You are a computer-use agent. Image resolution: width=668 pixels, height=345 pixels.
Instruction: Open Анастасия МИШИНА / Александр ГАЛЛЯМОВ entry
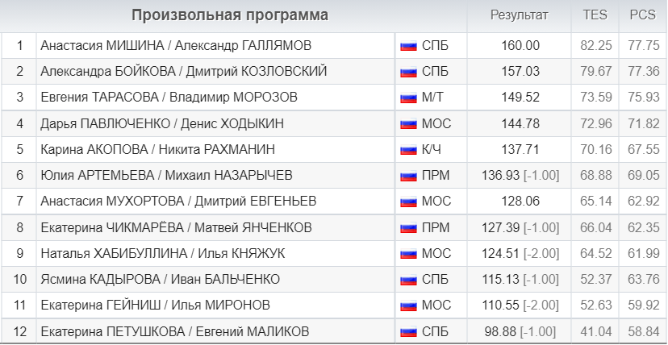(x=176, y=46)
